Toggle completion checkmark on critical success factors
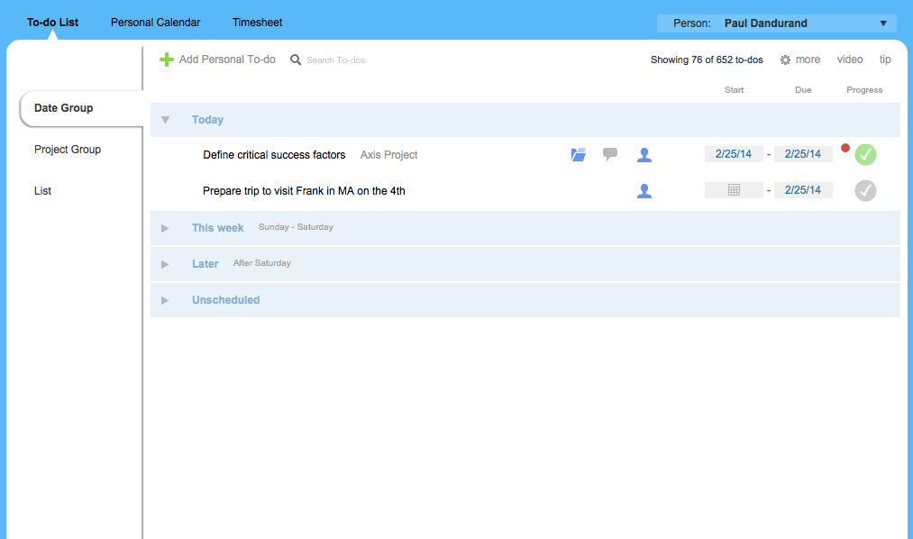Viewport: 913px width, 539px height. coord(864,154)
